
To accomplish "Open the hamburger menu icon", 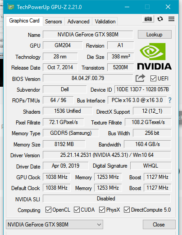I will pos(171,19).
